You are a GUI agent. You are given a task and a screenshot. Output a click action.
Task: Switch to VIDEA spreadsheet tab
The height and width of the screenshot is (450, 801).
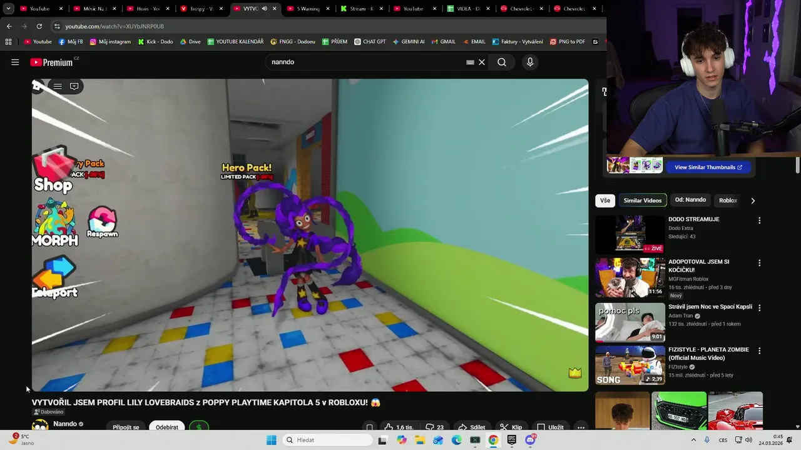468,9
